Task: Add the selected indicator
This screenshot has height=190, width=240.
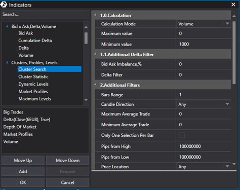Action: [23, 171]
